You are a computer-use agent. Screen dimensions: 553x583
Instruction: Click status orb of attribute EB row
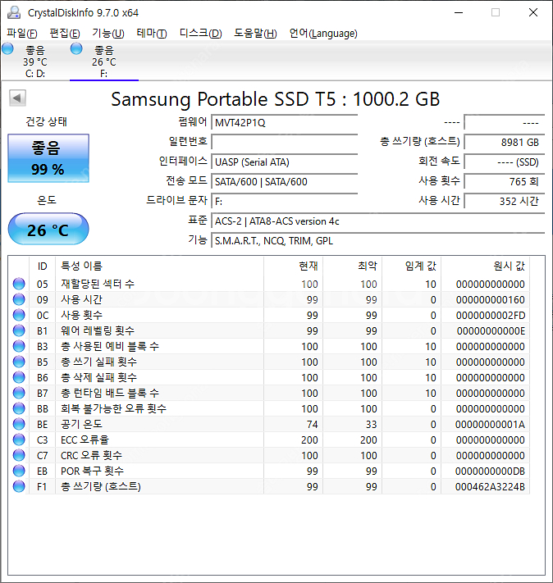click(19, 471)
